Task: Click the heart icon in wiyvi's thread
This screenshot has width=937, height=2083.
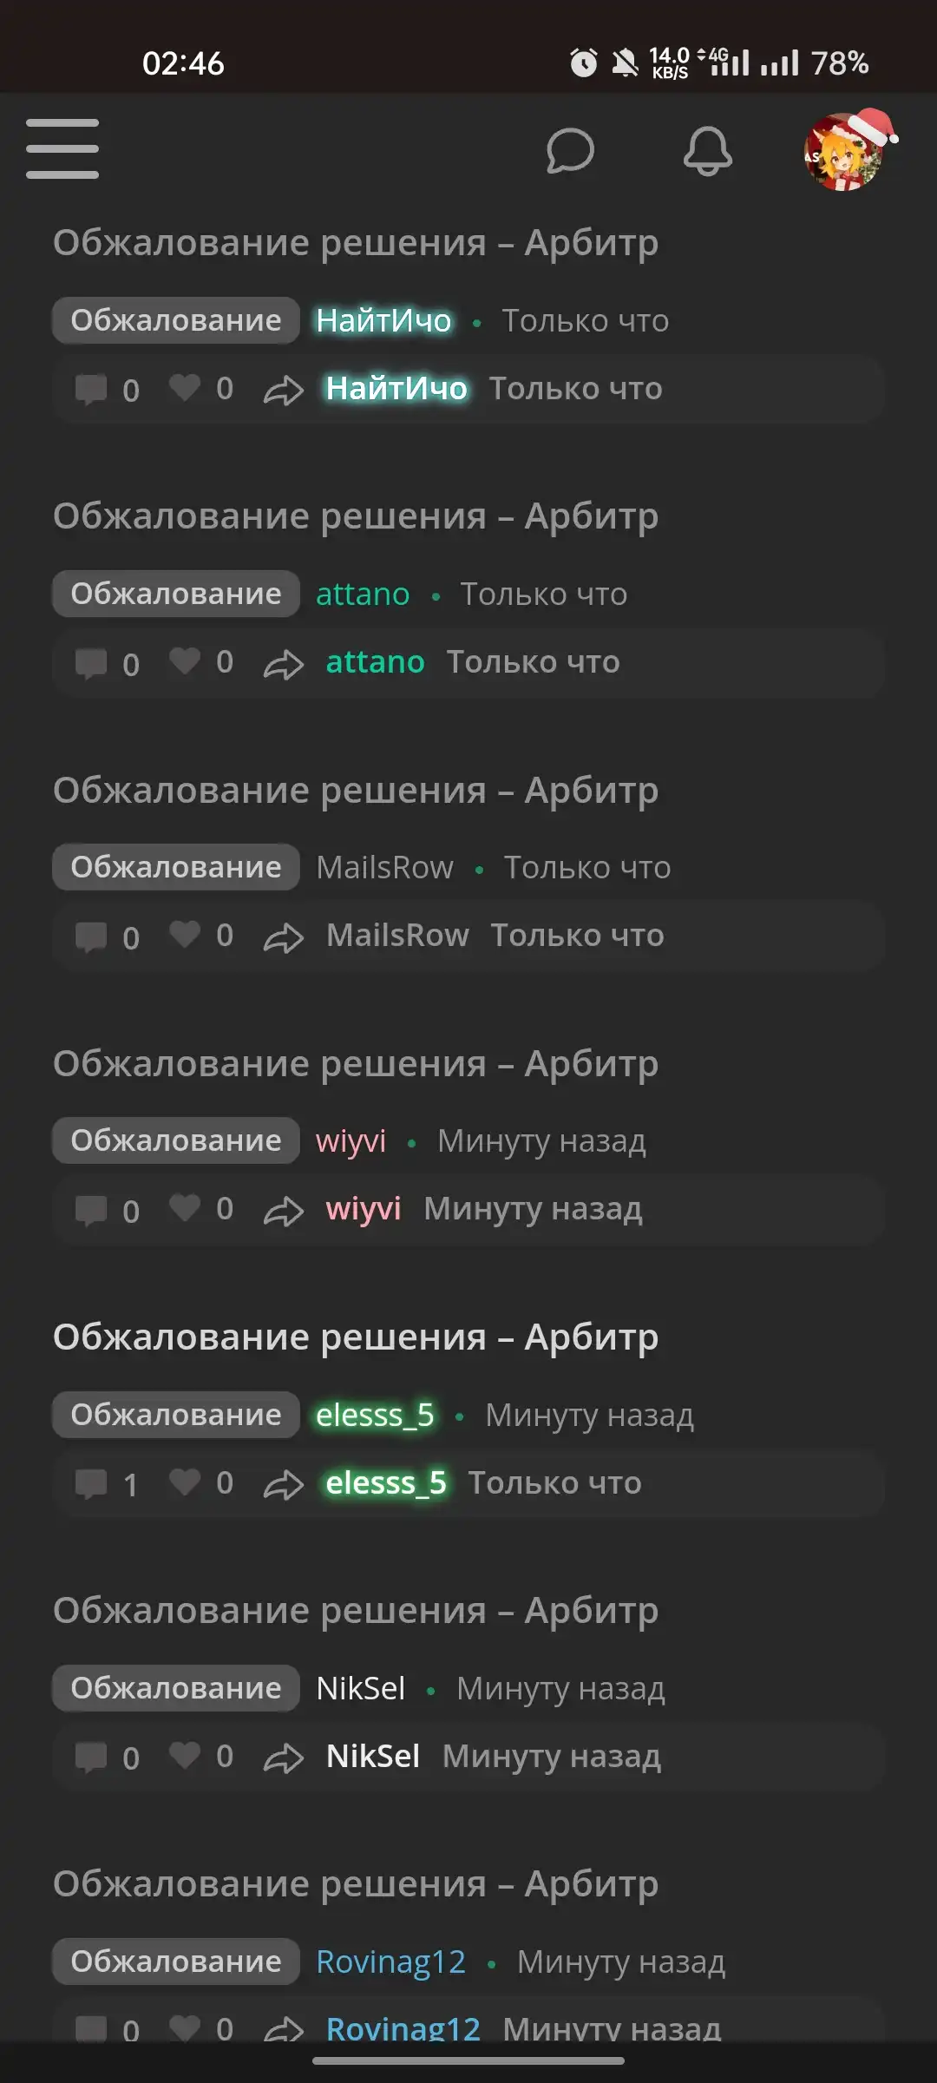Action: tap(185, 1208)
